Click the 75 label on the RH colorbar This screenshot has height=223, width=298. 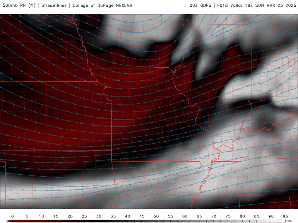tap(228, 216)
